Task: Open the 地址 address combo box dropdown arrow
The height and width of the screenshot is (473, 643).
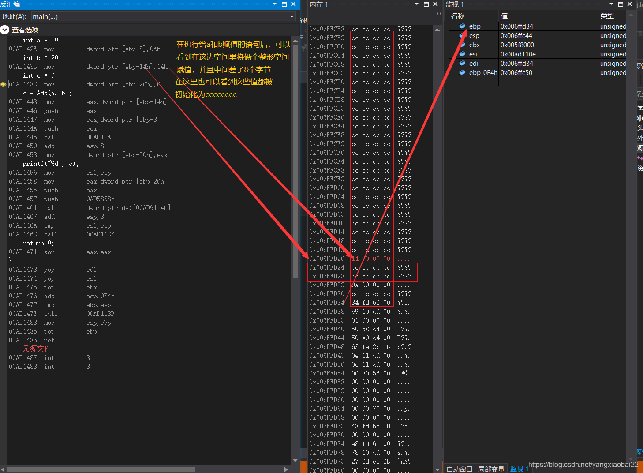Action: [292, 17]
